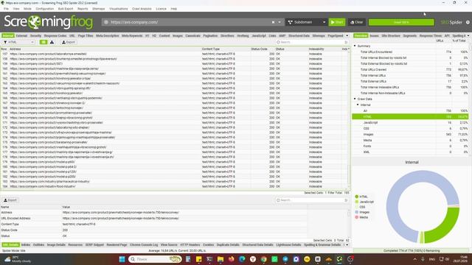Open the Inlinks tab in lower panel
472x265 pixels.
click(x=26, y=245)
